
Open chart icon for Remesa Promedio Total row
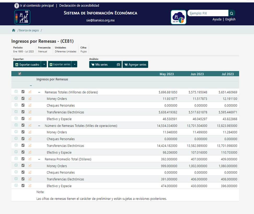click(30, 159)
